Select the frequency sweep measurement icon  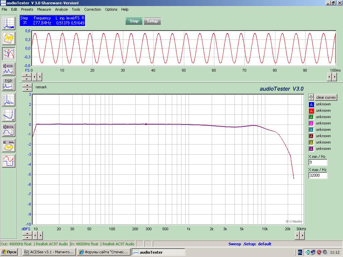pyautogui.click(x=9, y=54)
